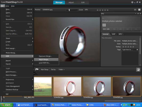Open the EXIF tab in Info panel
The width and height of the screenshot is (142, 107).
113,34
